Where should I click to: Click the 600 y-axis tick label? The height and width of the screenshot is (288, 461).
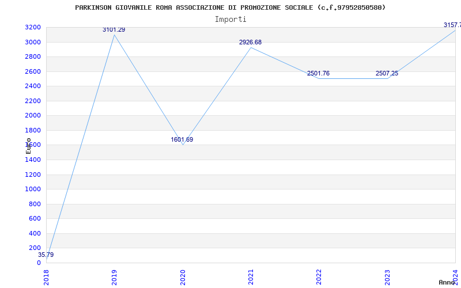tap(35, 219)
